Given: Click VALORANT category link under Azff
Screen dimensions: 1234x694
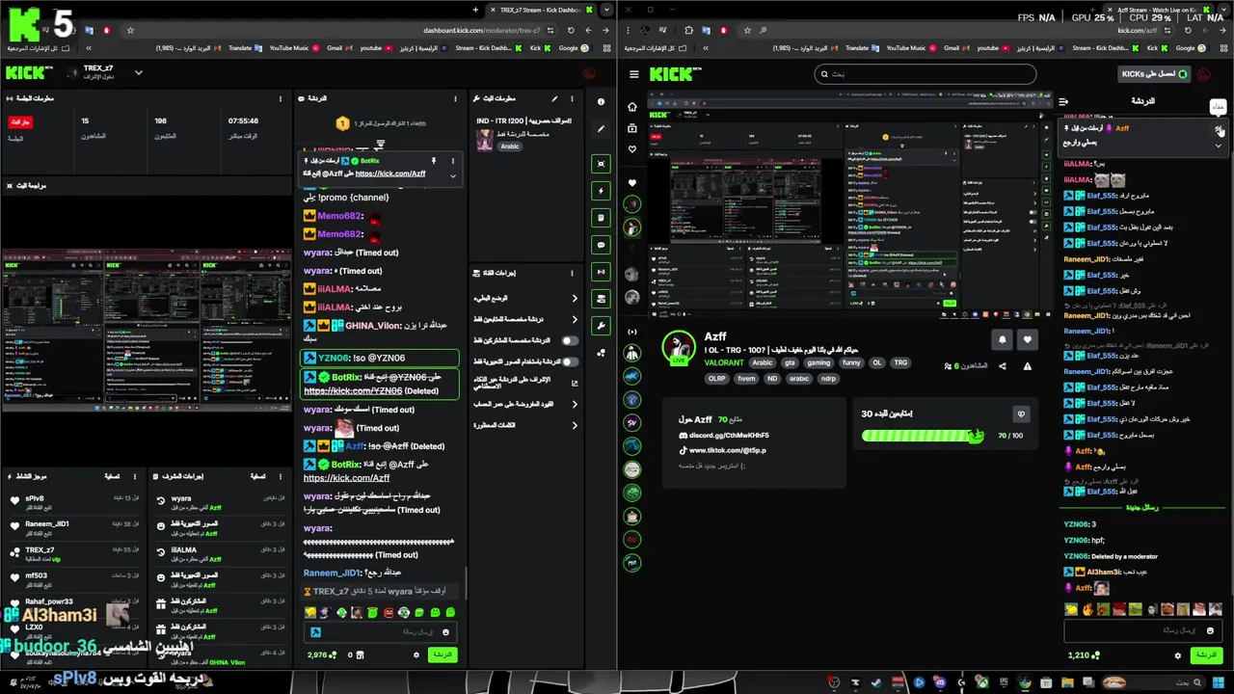Looking at the screenshot, I should tap(724, 363).
